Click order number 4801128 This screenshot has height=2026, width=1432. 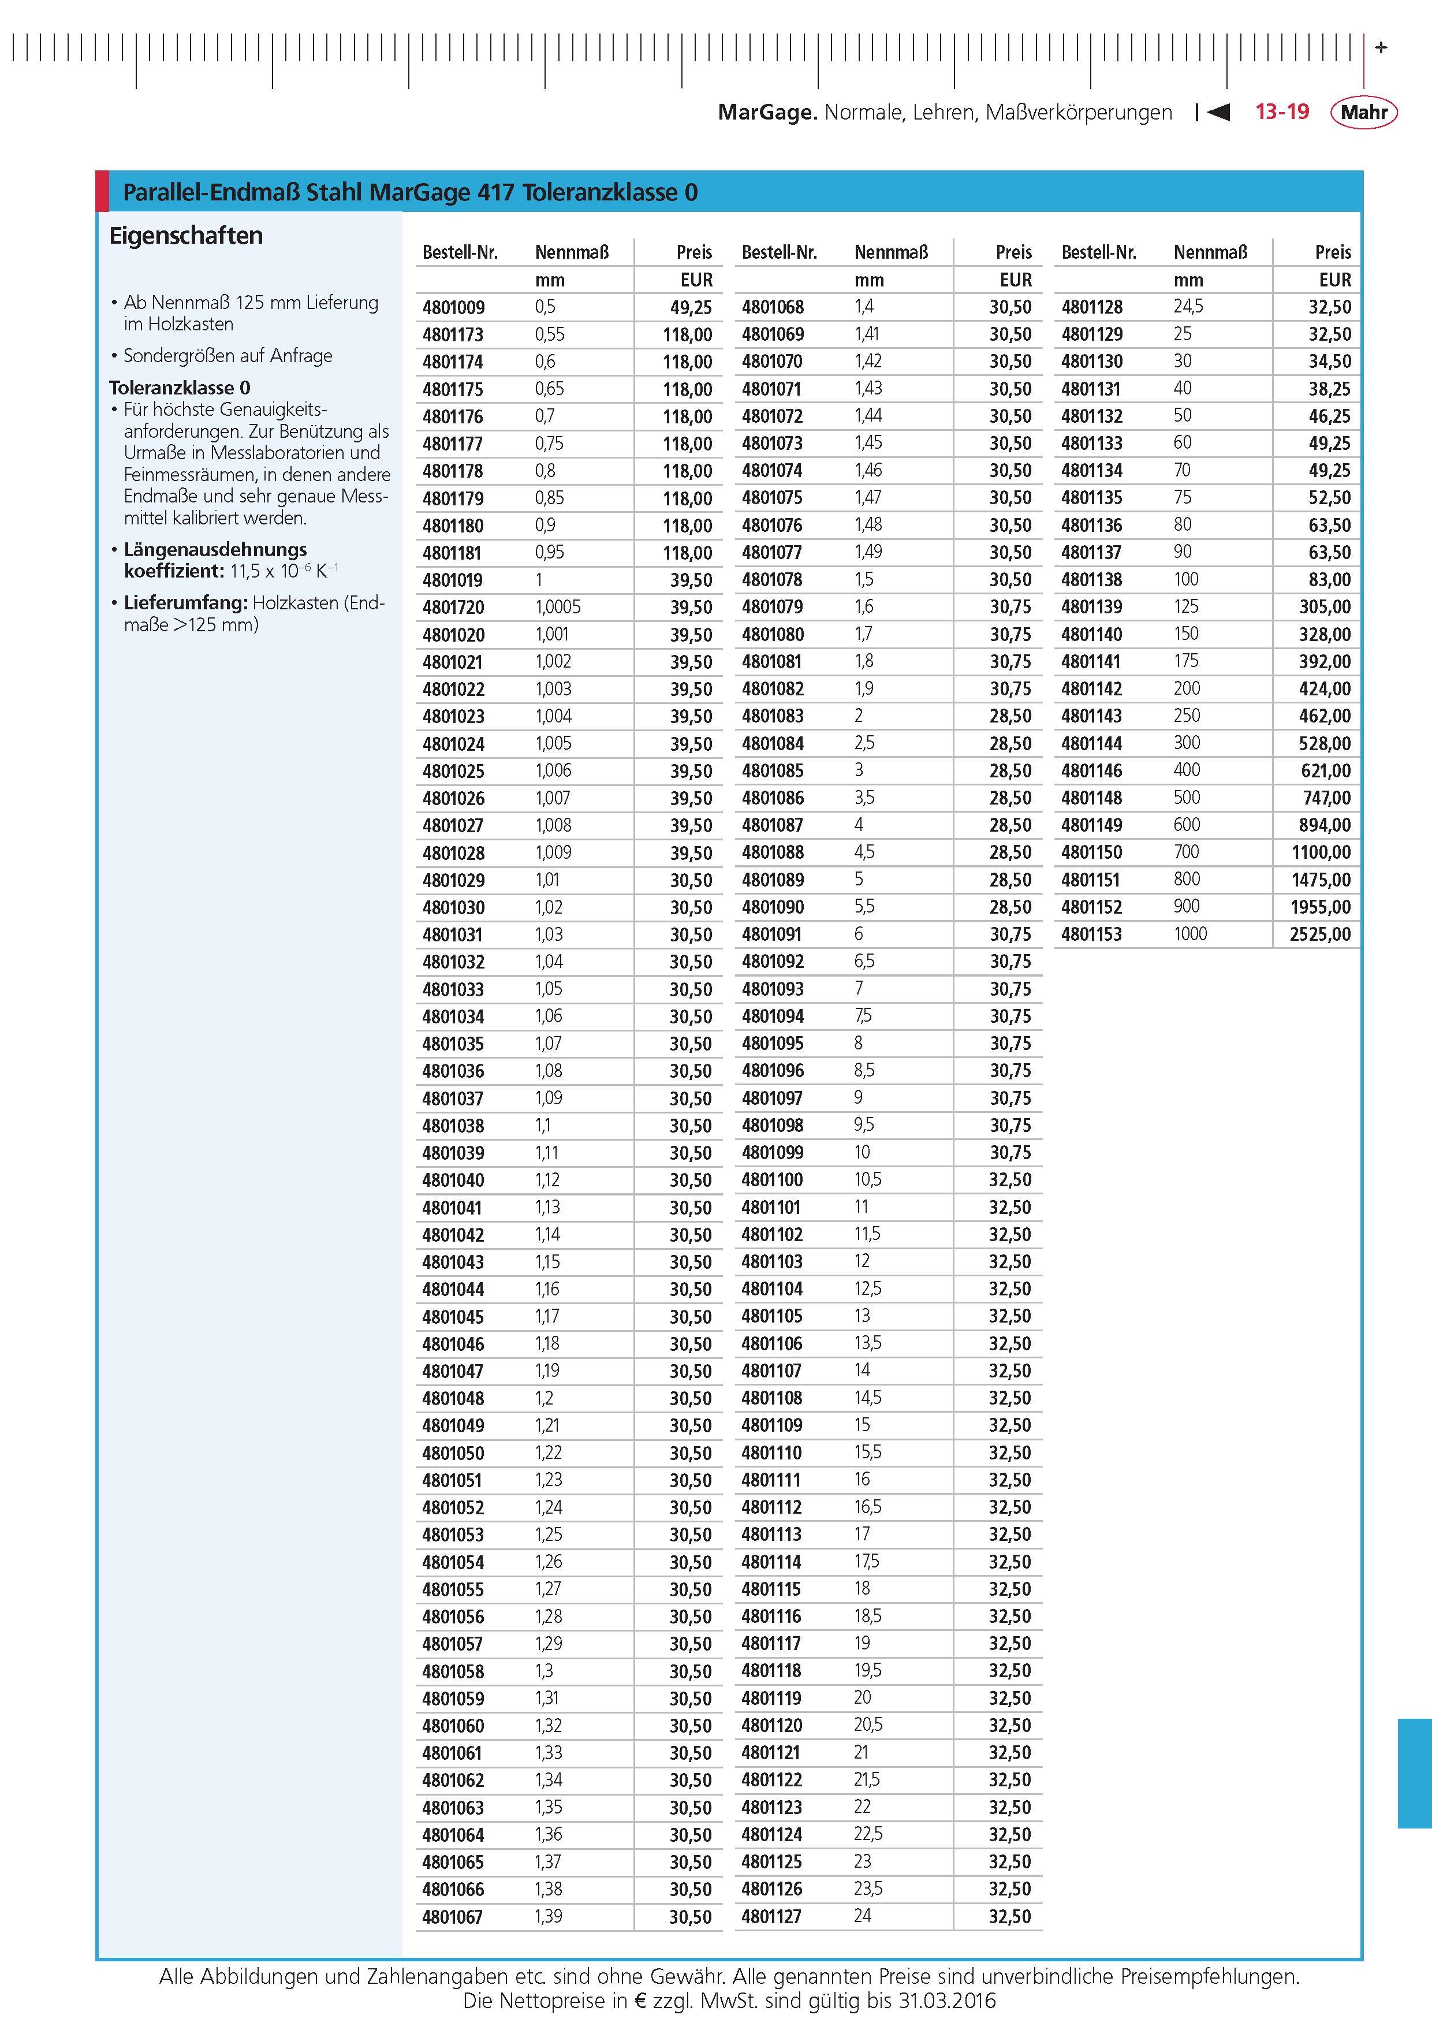[x=1092, y=308]
